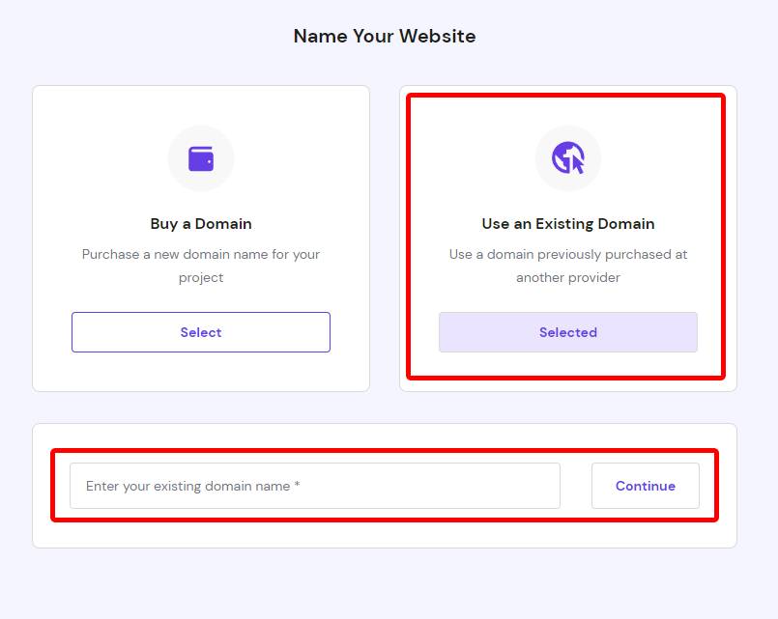Focus the existing domain name field
778x619 pixels.
[315, 486]
